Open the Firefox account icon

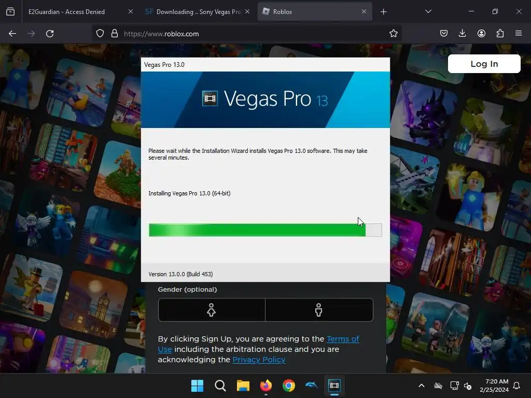pyautogui.click(x=481, y=33)
